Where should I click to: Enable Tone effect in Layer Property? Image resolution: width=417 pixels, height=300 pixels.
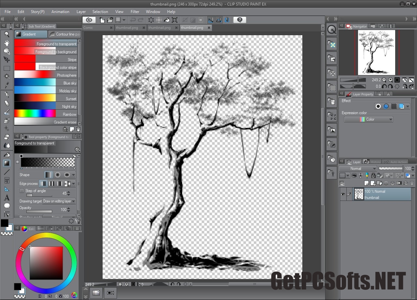click(x=394, y=106)
